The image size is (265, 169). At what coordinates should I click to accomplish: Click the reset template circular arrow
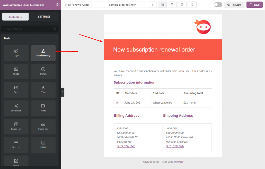[x=192, y=5]
